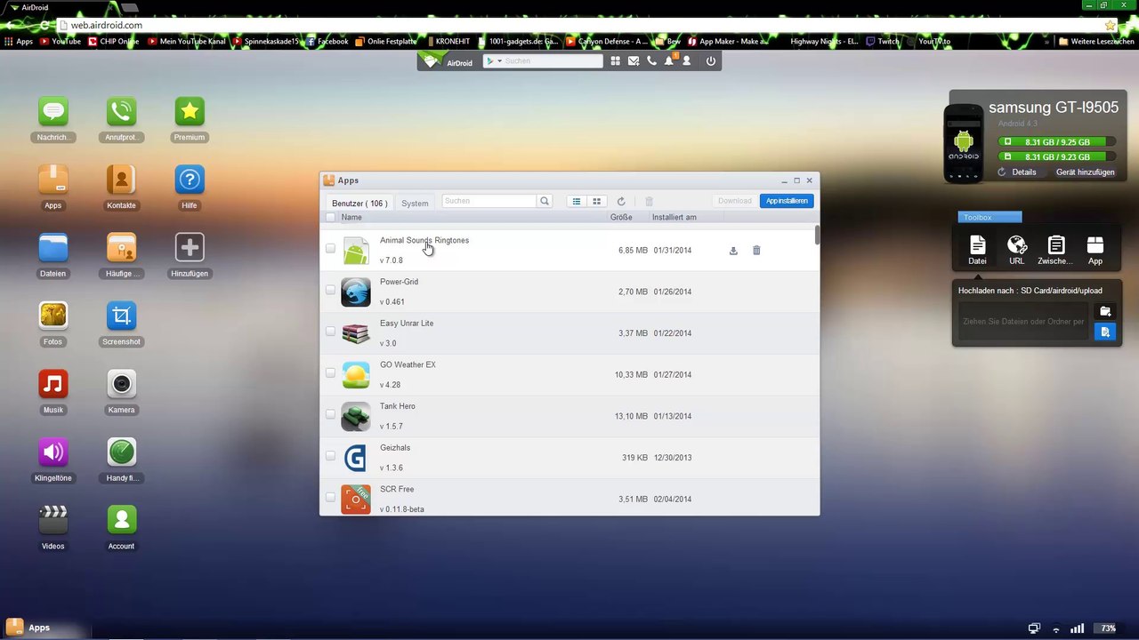Select Toolbox Datei icon

pos(977,250)
